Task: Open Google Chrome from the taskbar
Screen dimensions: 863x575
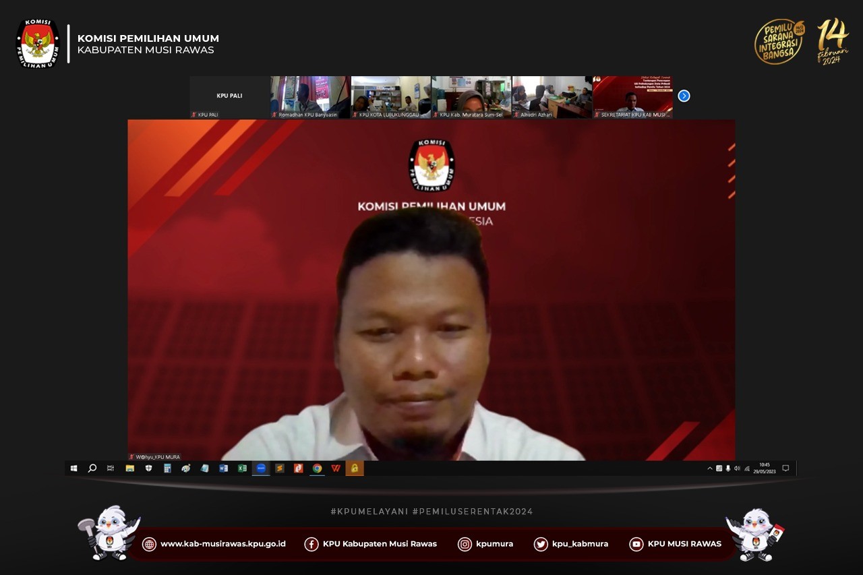Action: (317, 468)
